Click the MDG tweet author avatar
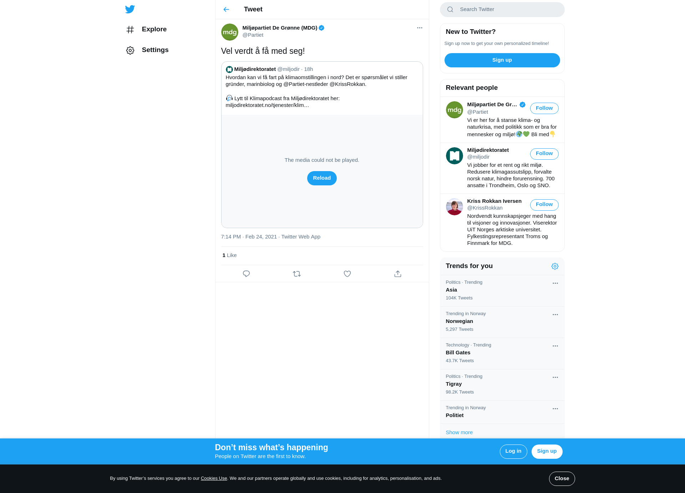Viewport: 685px width, 493px height. (230, 32)
